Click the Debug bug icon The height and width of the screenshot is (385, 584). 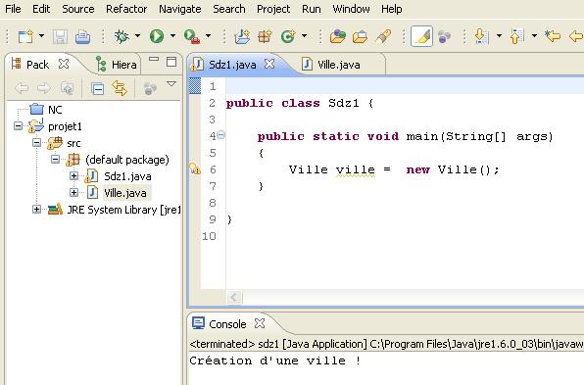tap(122, 36)
